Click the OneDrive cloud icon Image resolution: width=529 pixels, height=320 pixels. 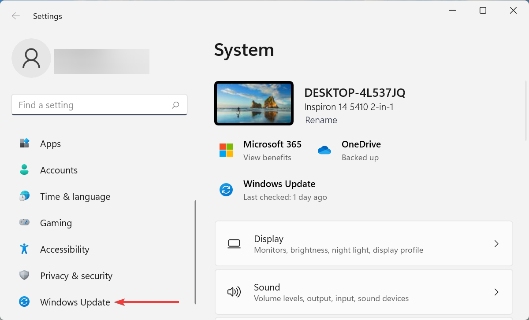324,150
